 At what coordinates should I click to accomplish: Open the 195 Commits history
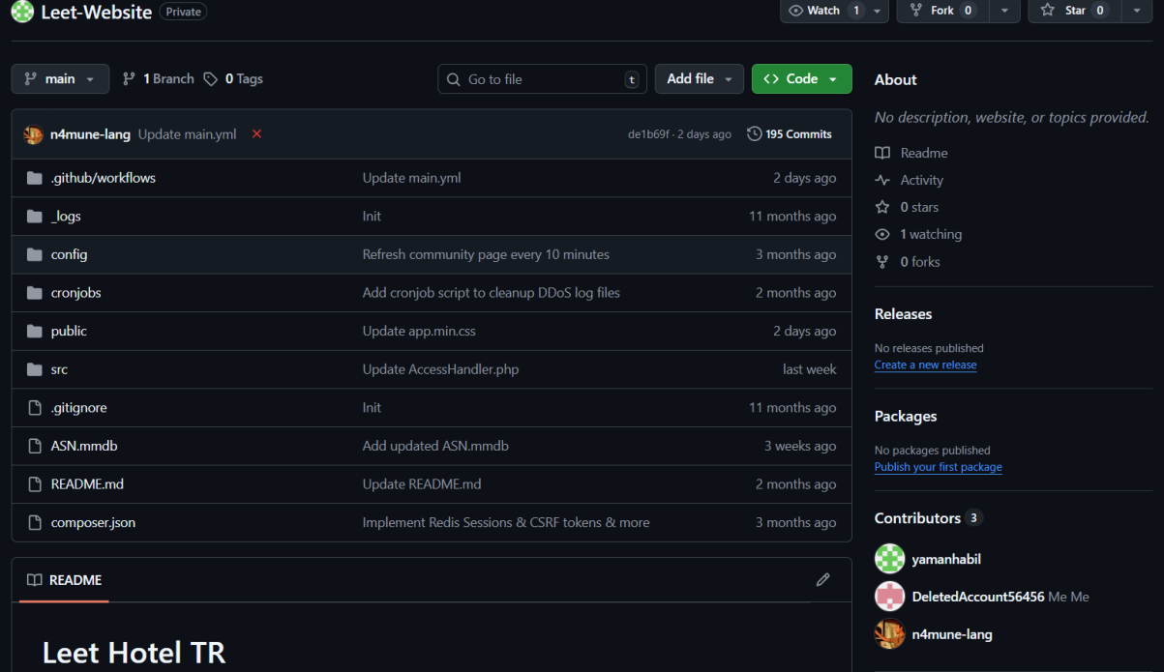coord(790,134)
